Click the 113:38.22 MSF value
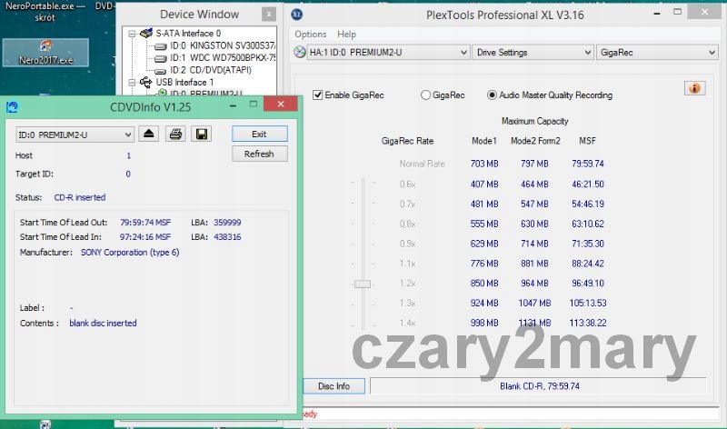 (587, 323)
